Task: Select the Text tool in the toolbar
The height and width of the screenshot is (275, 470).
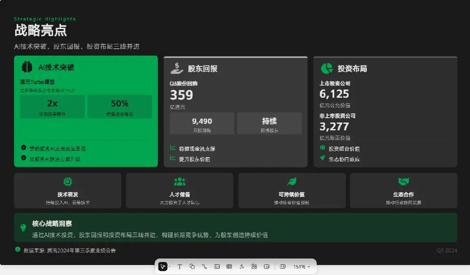Action: [180, 266]
